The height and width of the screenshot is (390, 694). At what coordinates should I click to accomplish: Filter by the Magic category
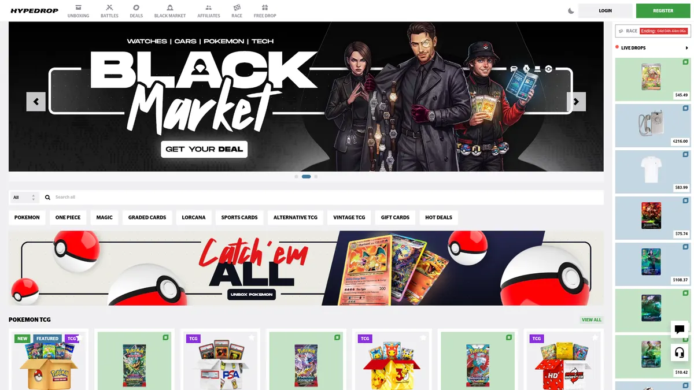[x=105, y=218]
